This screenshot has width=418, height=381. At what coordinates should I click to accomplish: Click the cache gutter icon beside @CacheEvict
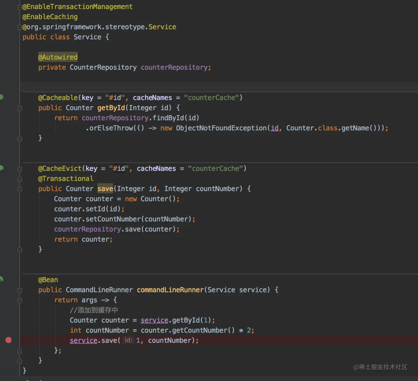click(x=2, y=168)
